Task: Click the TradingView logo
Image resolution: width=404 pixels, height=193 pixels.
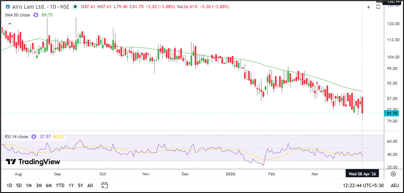Action: (x=33, y=162)
